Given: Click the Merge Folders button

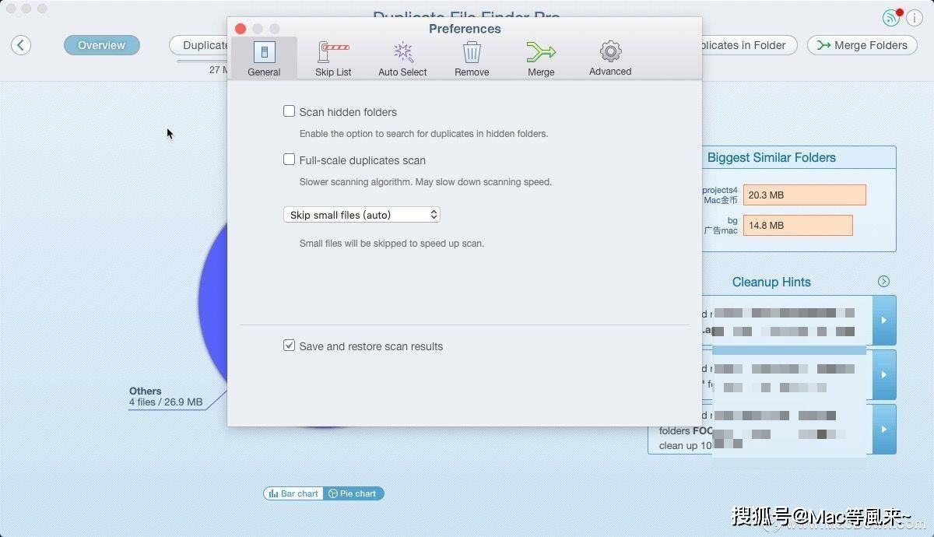Looking at the screenshot, I should 862,45.
